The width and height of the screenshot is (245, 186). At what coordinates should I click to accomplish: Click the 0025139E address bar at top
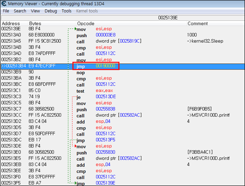[123, 18]
